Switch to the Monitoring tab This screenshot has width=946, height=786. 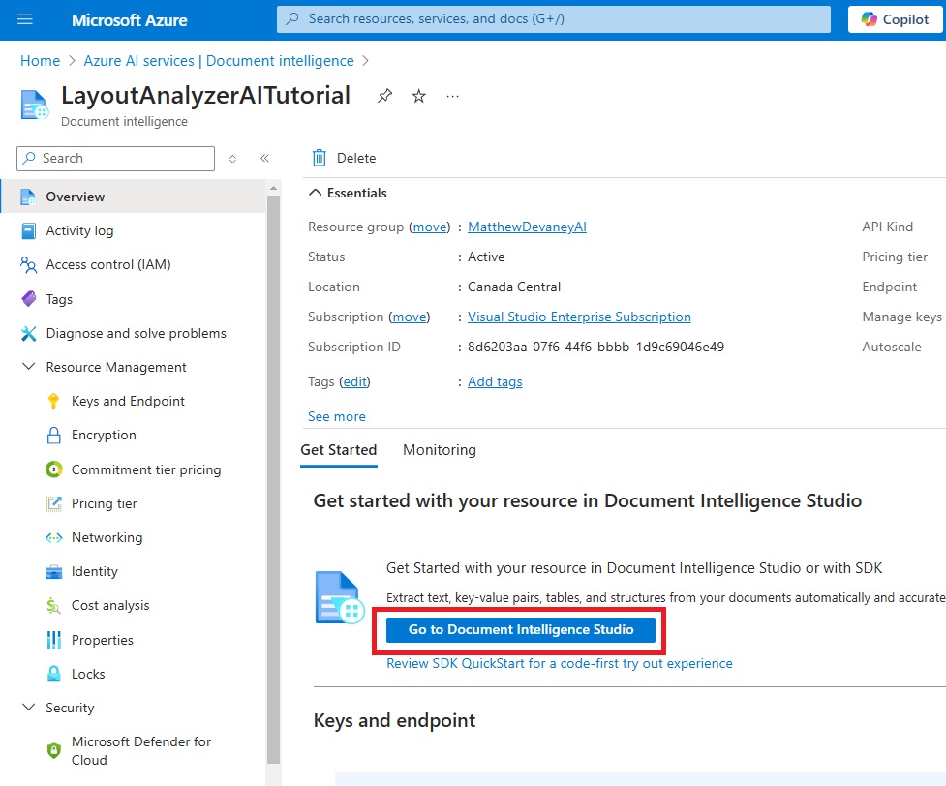tap(440, 451)
